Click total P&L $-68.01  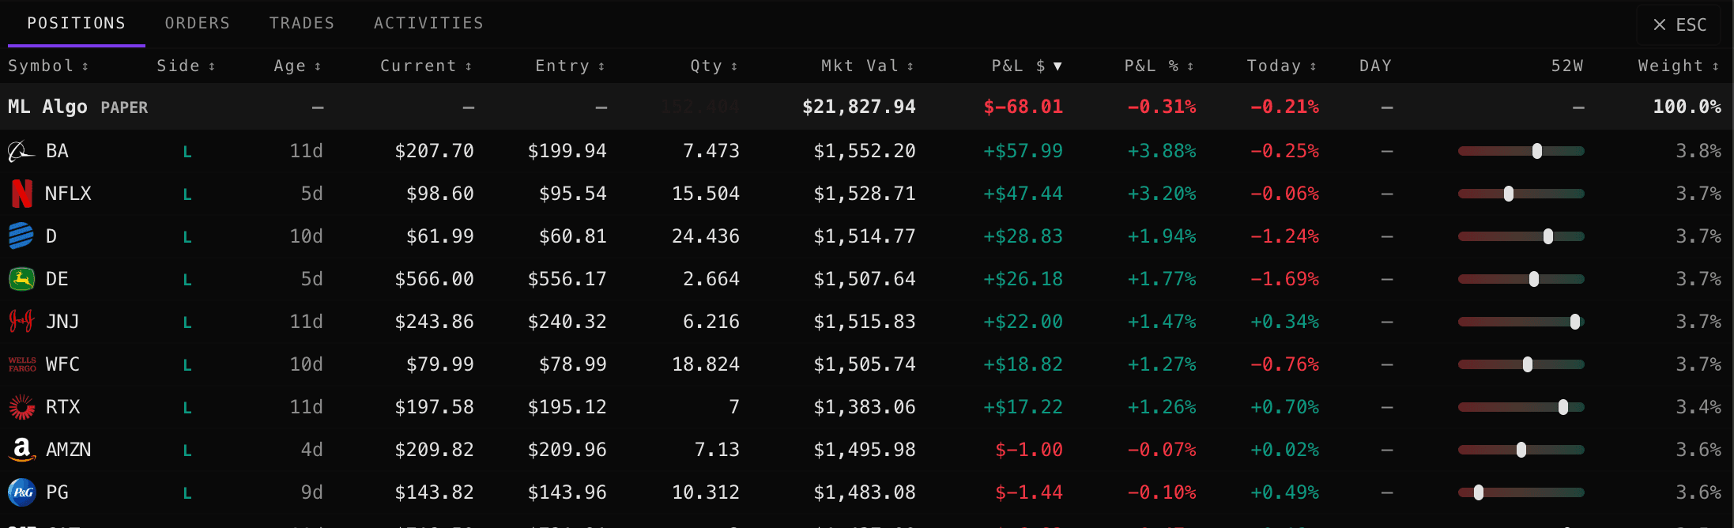[x=1023, y=107]
